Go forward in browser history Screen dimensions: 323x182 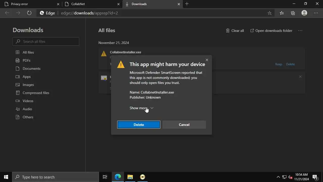click(x=18, y=13)
